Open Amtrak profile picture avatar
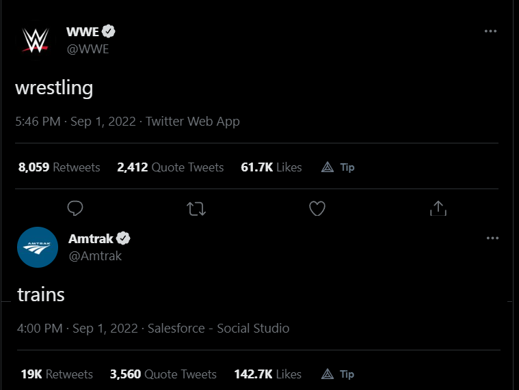The image size is (519, 390). (x=37, y=247)
